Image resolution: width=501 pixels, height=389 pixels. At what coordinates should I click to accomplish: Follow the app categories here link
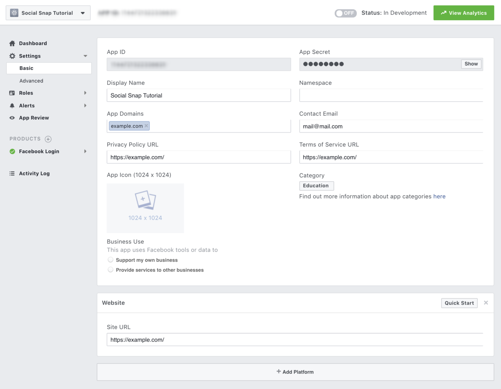click(x=439, y=196)
